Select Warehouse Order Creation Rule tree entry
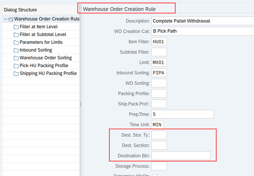The width and height of the screenshot is (254, 176). coord(47,19)
